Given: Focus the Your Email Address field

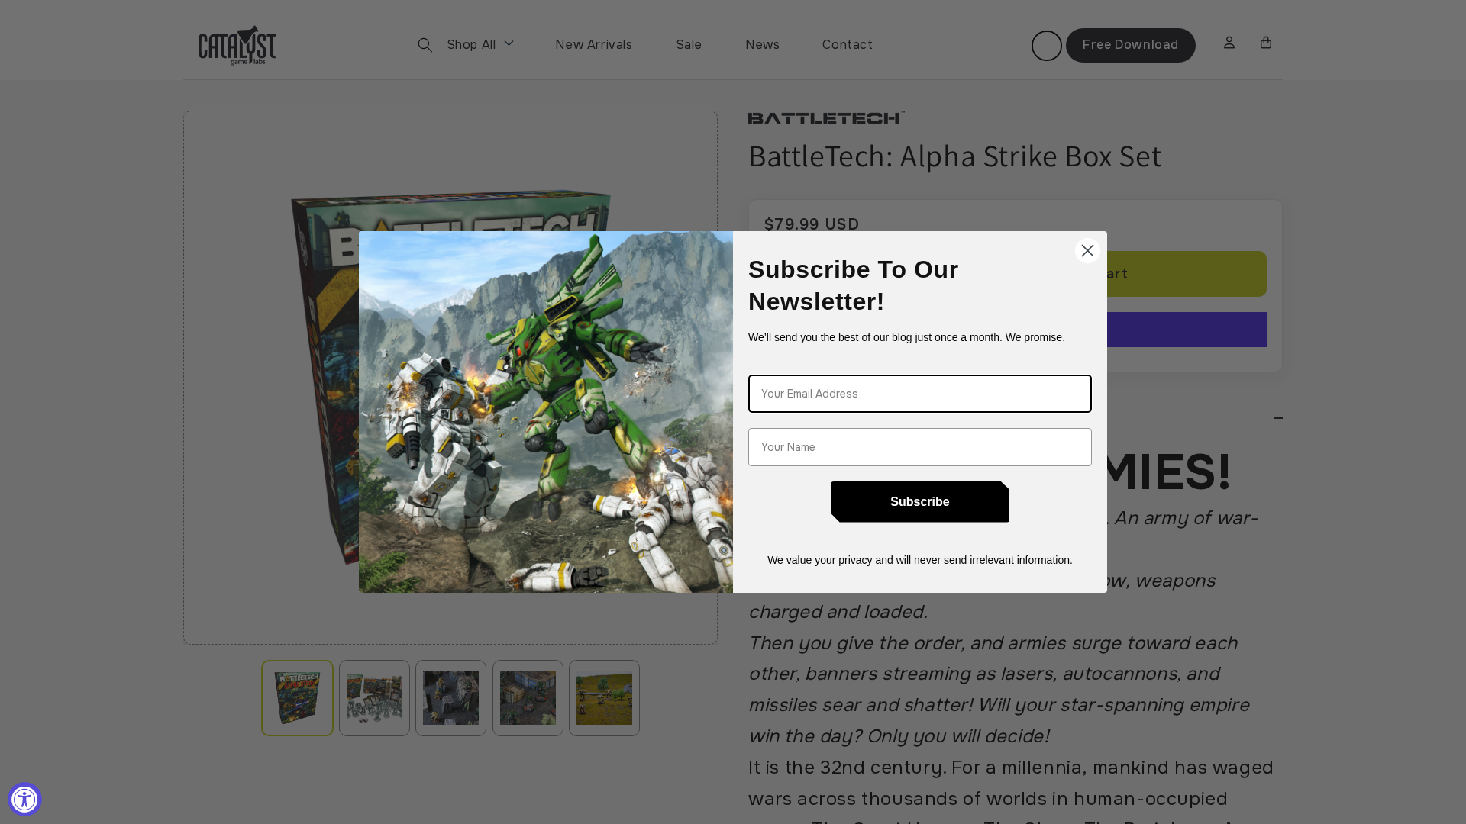Looking at the screenshot, I should click(x=919, y=394).
